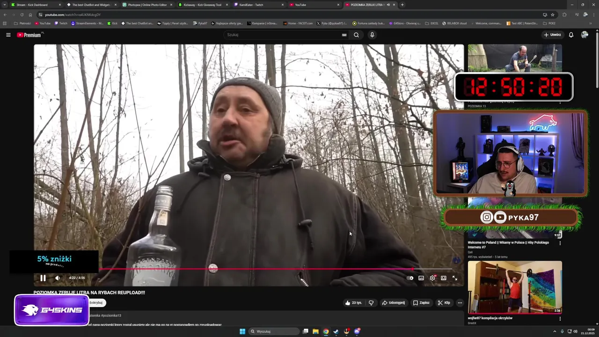Viewport: 599px width, 337px height.
Task: Dislike the video
Action: (x=371, y=303)
